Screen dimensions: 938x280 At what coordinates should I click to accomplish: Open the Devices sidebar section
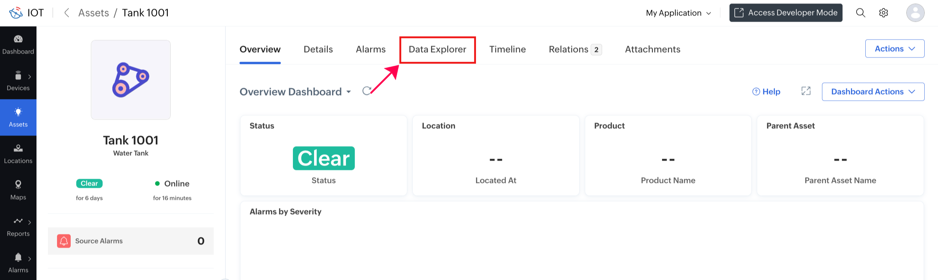pyautogui.click(x=18, y=81)
